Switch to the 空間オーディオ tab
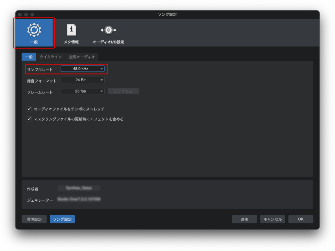The image size is (335, 251). 82,57
